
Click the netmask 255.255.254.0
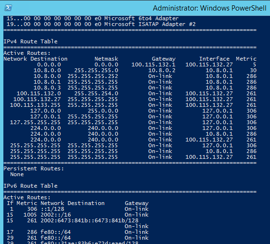pyautogui.click(x=96, y=94)
